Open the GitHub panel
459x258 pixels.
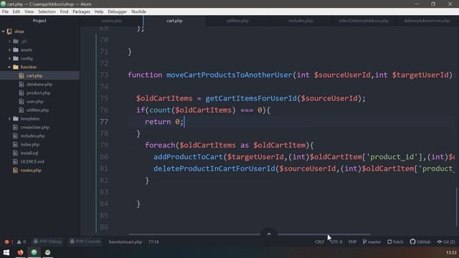click(420, 242)
